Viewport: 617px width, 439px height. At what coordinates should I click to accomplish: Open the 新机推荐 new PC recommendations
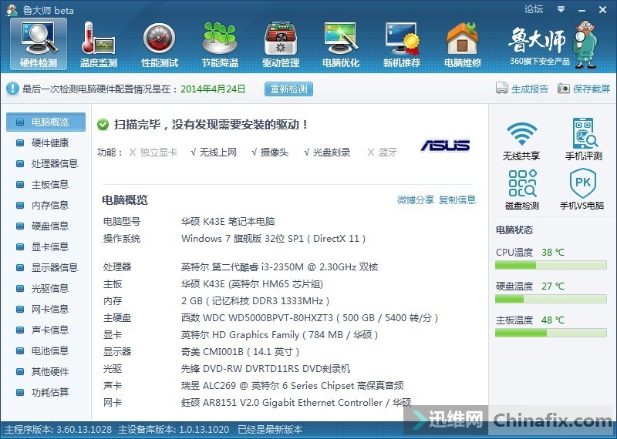pyautogui.click(x=401, y=45)
